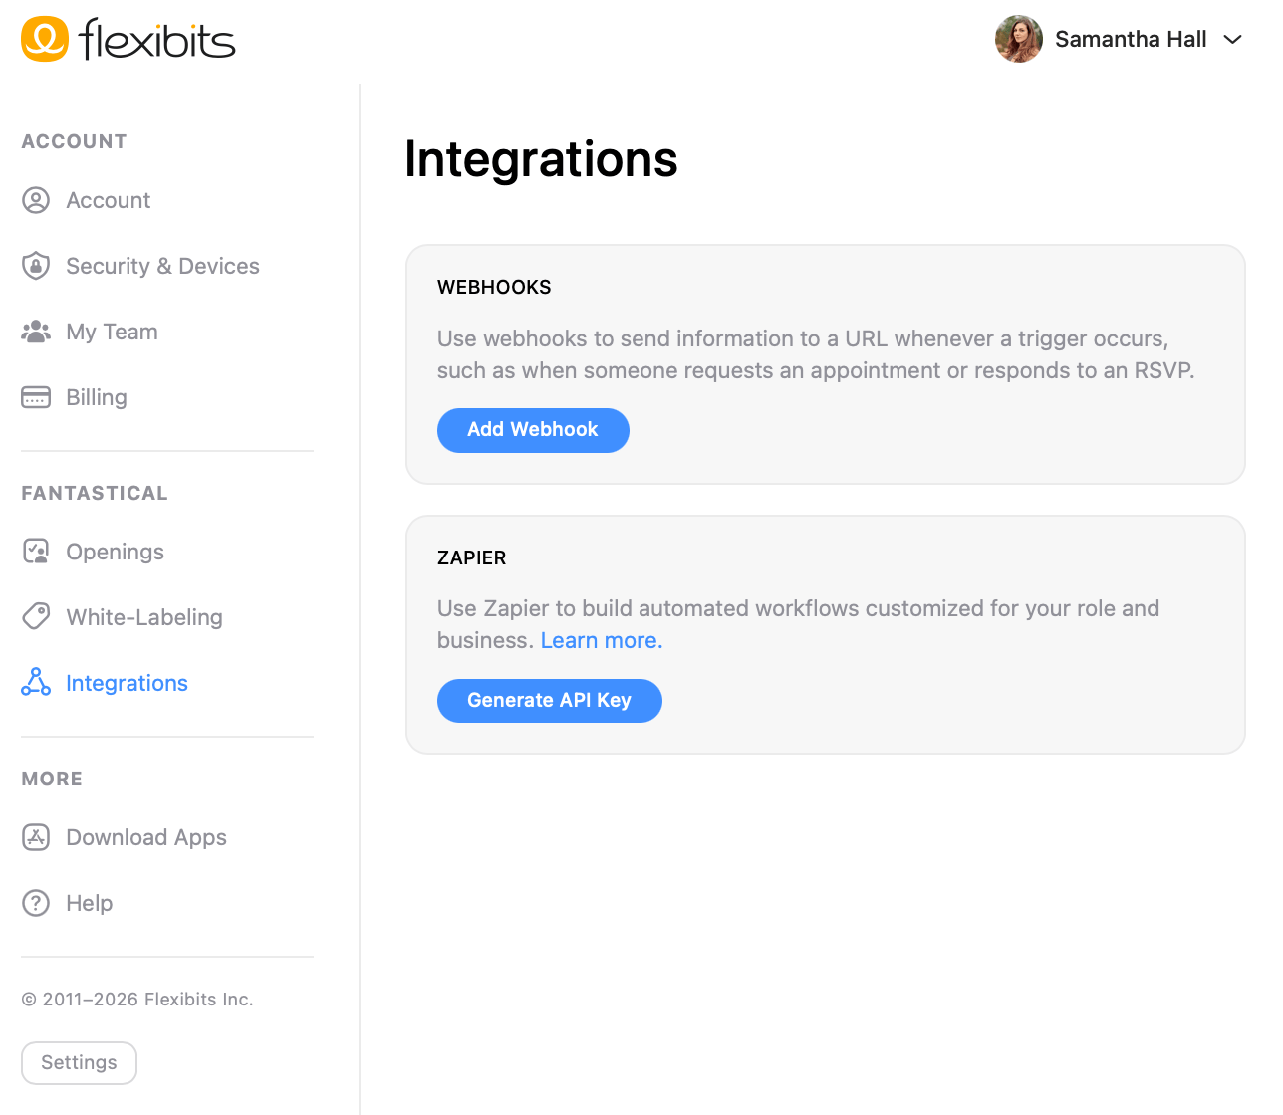The image size is (1283, 1115).
Task: Click the Help question mark icon
Action: [36, 903]
